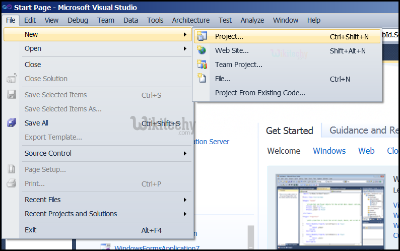Image resolution: width=400 pixels, height=251 pixels.
Task: Open the File menu
Action: pyautogui.click(x=11, y=20)
